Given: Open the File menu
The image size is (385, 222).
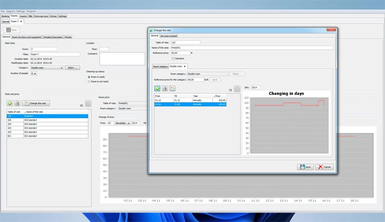Looking at the screenshot, I should click(3, 11).
